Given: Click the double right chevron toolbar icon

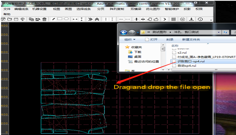Looking at the screenshot, I should (x=90, y=19).
